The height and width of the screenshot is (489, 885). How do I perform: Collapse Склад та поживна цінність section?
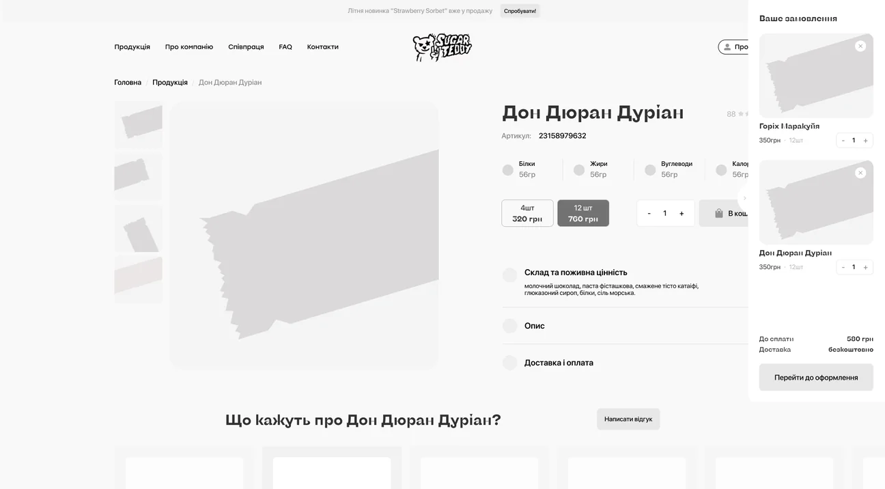(576, 273)
